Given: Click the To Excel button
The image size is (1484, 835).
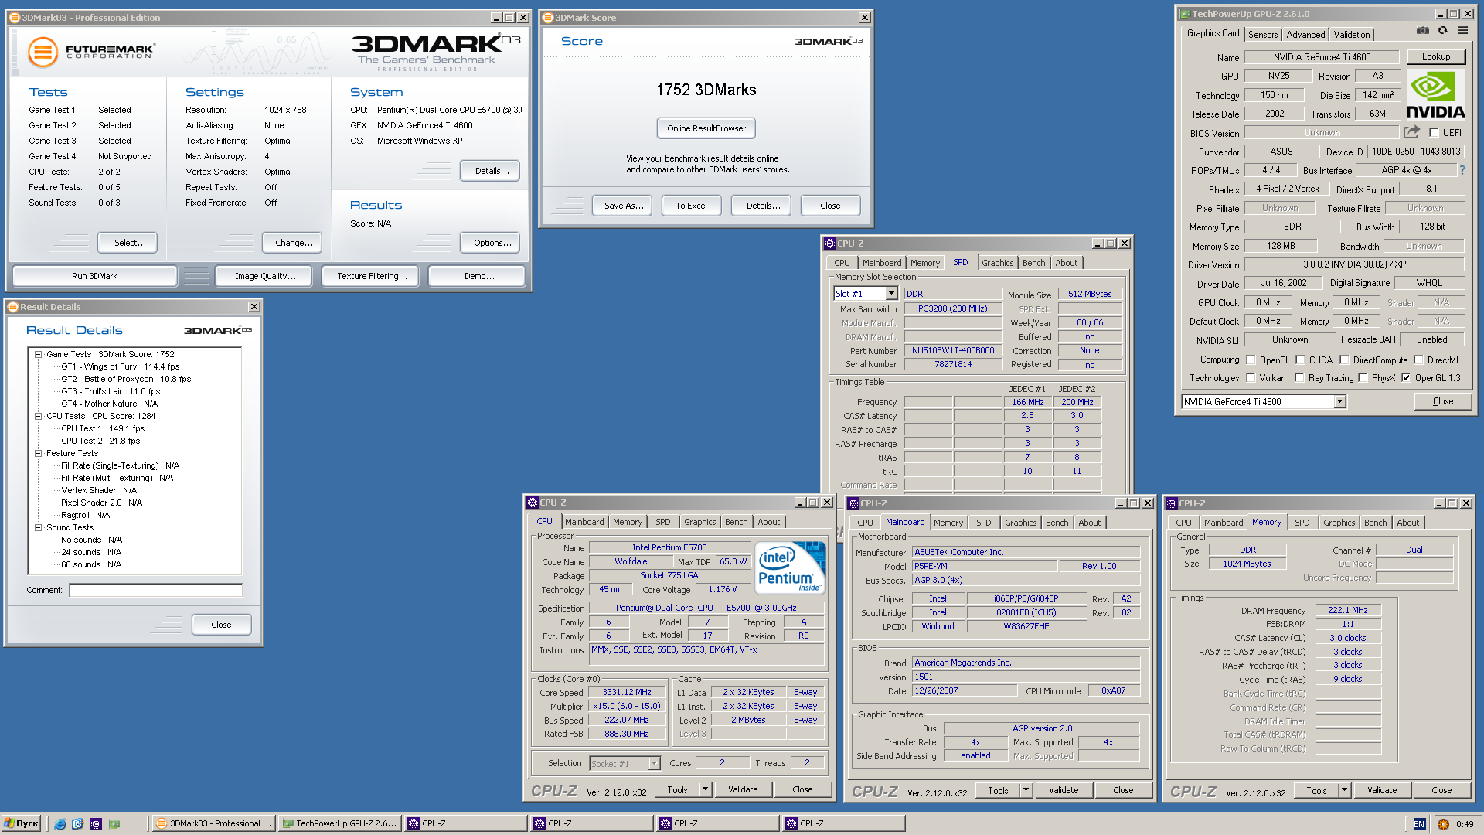Looking at the screenshot, I should point(691,206).
